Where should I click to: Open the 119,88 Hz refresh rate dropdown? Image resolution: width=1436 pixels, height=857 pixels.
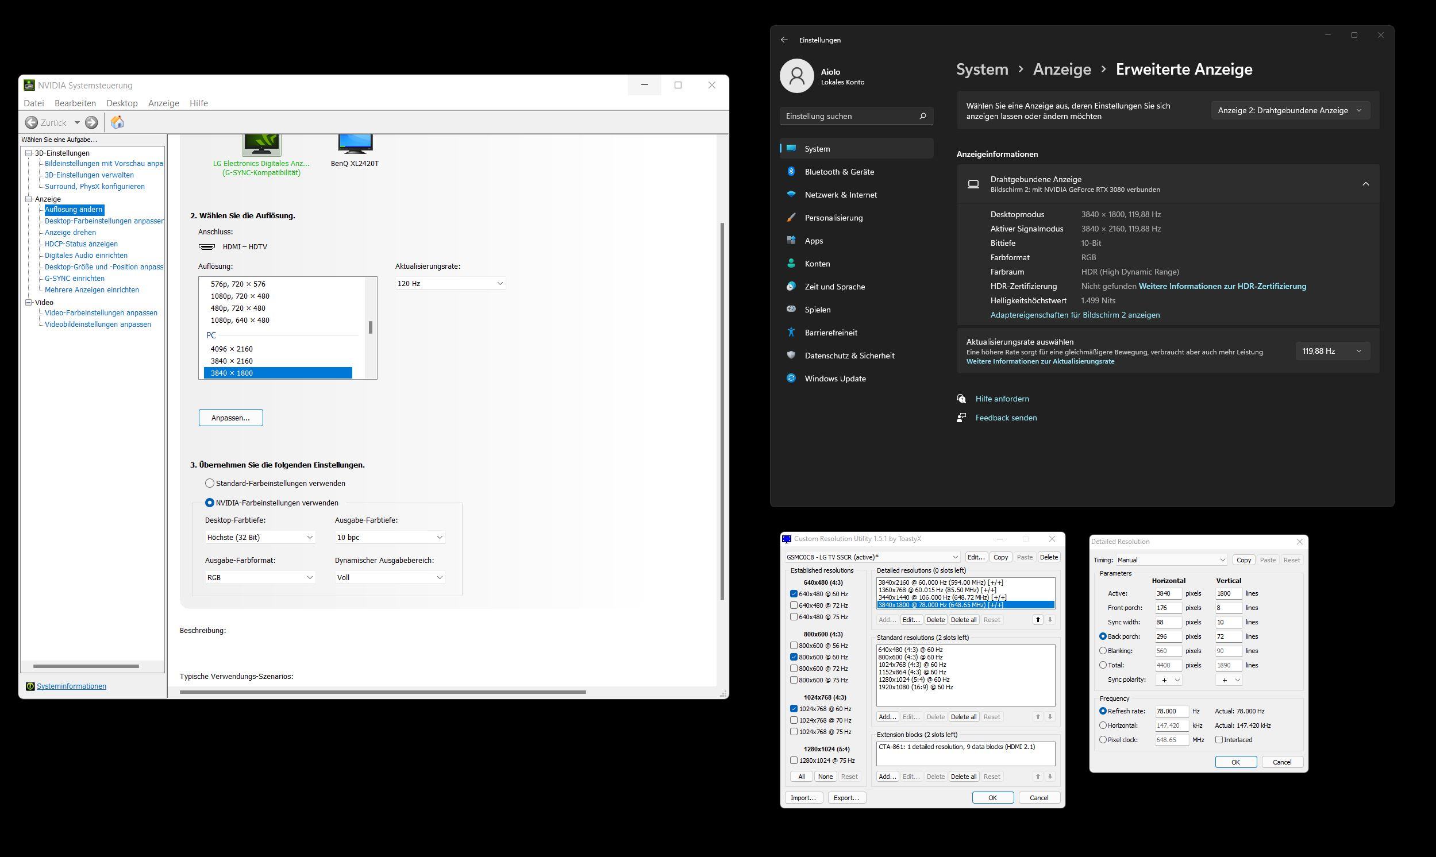tap(1333, 351)
